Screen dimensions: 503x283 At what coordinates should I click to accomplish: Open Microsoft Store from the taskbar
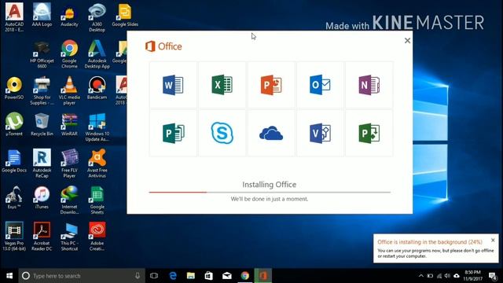click(209, 276)
